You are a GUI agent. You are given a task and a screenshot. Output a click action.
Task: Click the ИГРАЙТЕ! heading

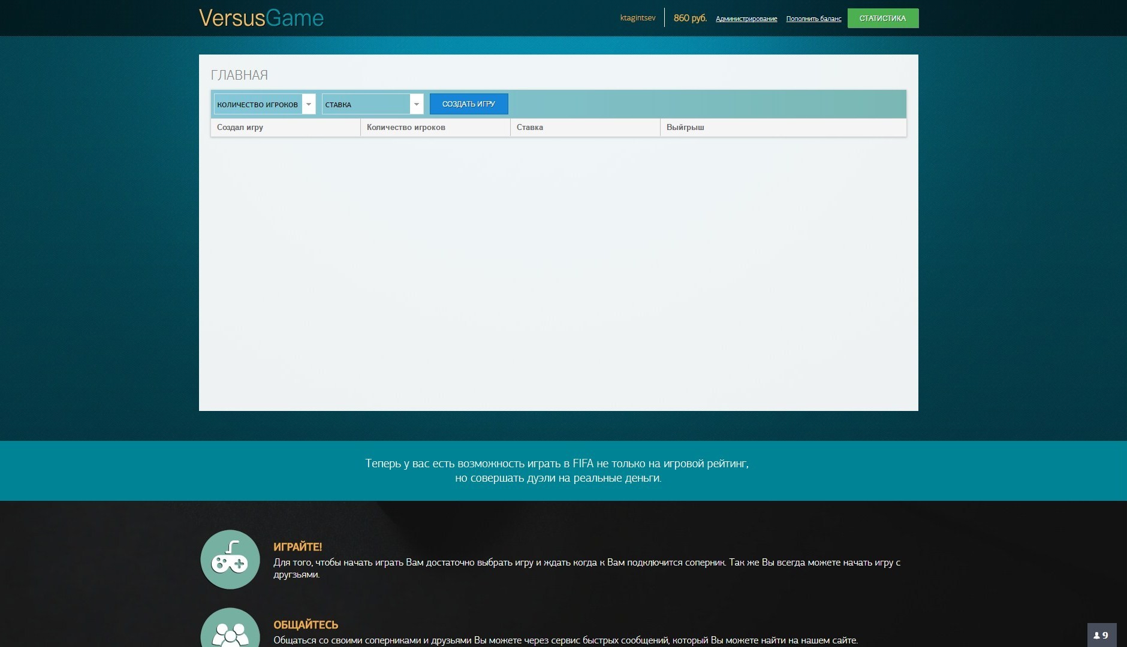297,547
